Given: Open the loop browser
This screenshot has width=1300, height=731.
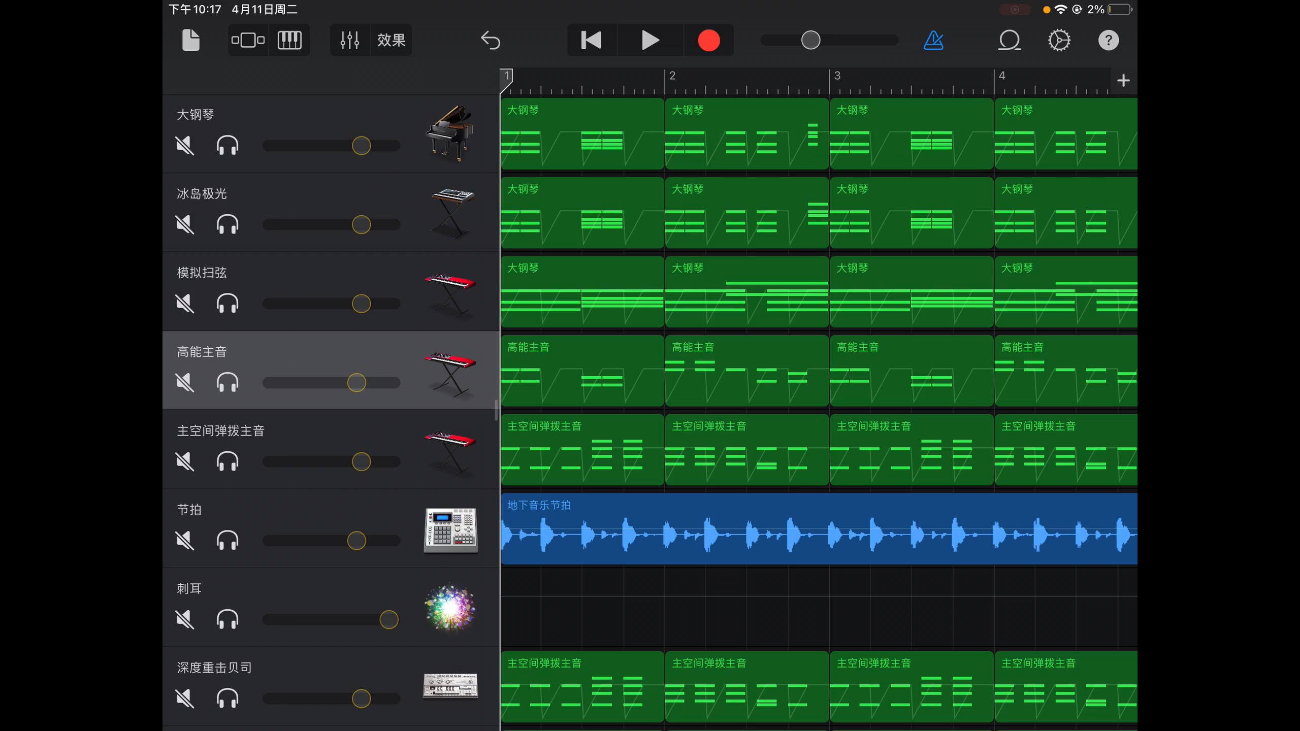Looking at the screenshot, I should click(x=1009, y=40).
